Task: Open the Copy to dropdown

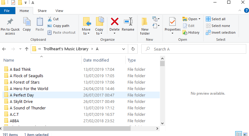Action: coord(99,32)
